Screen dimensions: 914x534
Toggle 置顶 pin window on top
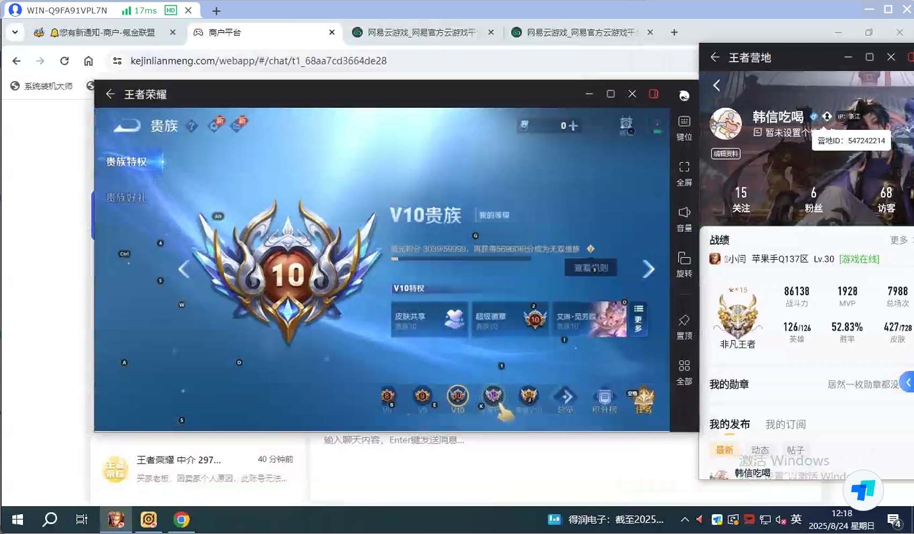click(x=684, y=327)
